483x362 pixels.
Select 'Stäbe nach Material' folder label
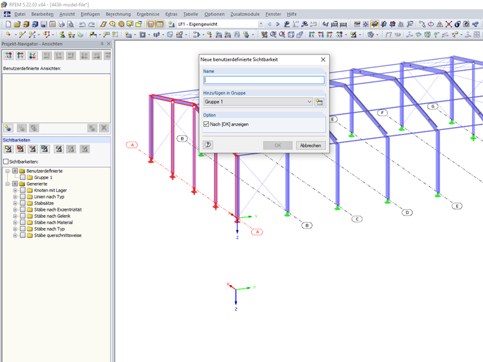click(53, 222)
